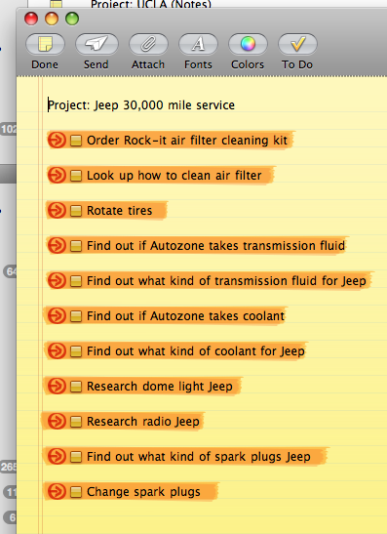Mark Research radio Jeep as complete
The height and width of the screenshot is (534, 387).
(76, 422)
